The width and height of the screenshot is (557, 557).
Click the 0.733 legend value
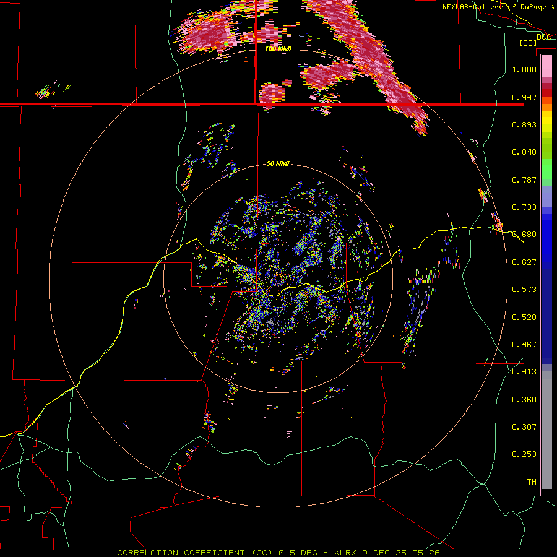524,207
